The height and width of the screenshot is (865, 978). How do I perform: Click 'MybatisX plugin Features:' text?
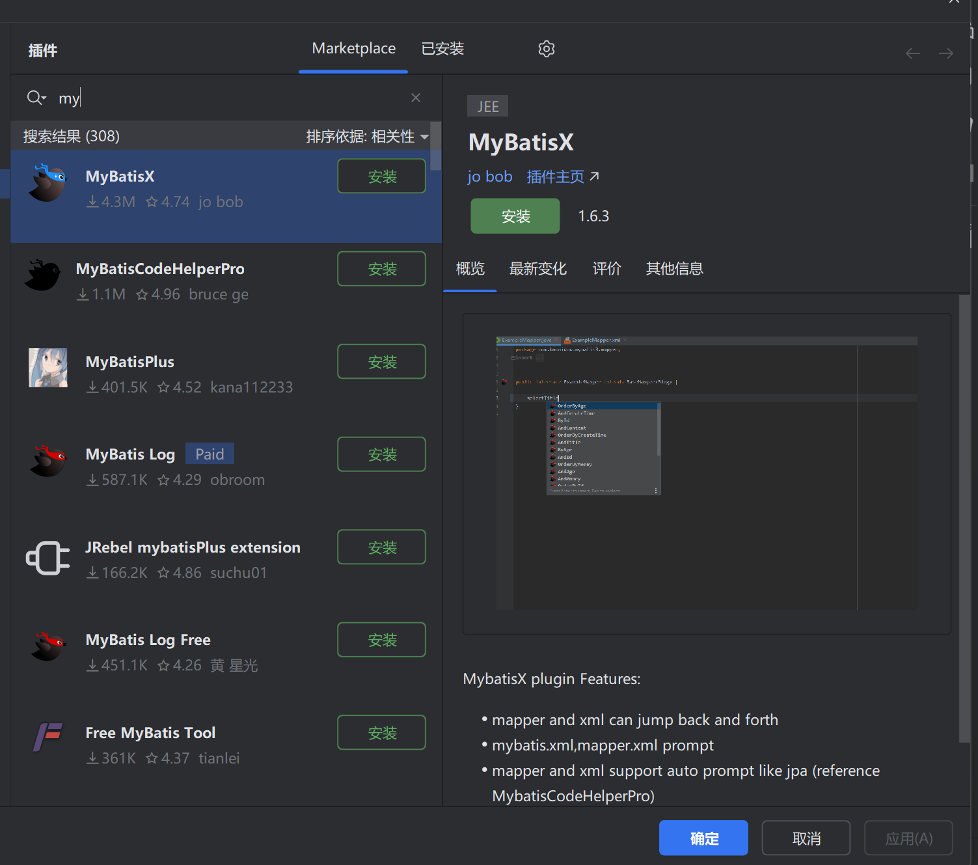pos(552,679)
